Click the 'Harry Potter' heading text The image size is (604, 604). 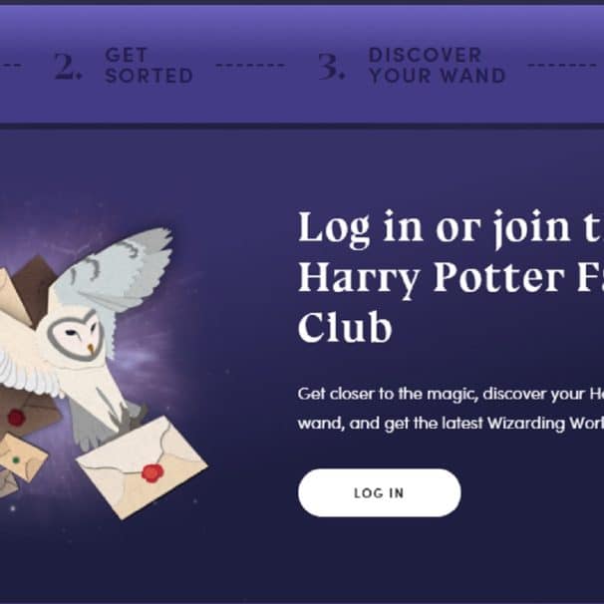point(431,278)
